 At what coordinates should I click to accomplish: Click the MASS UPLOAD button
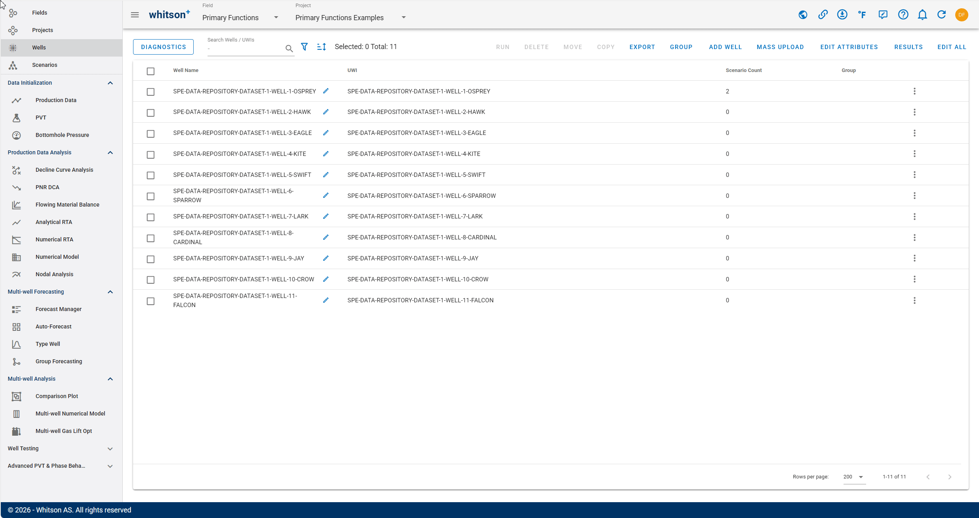(x=780, y=47)
